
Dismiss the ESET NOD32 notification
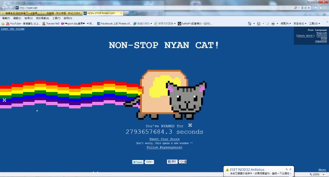tap(290, 169)
